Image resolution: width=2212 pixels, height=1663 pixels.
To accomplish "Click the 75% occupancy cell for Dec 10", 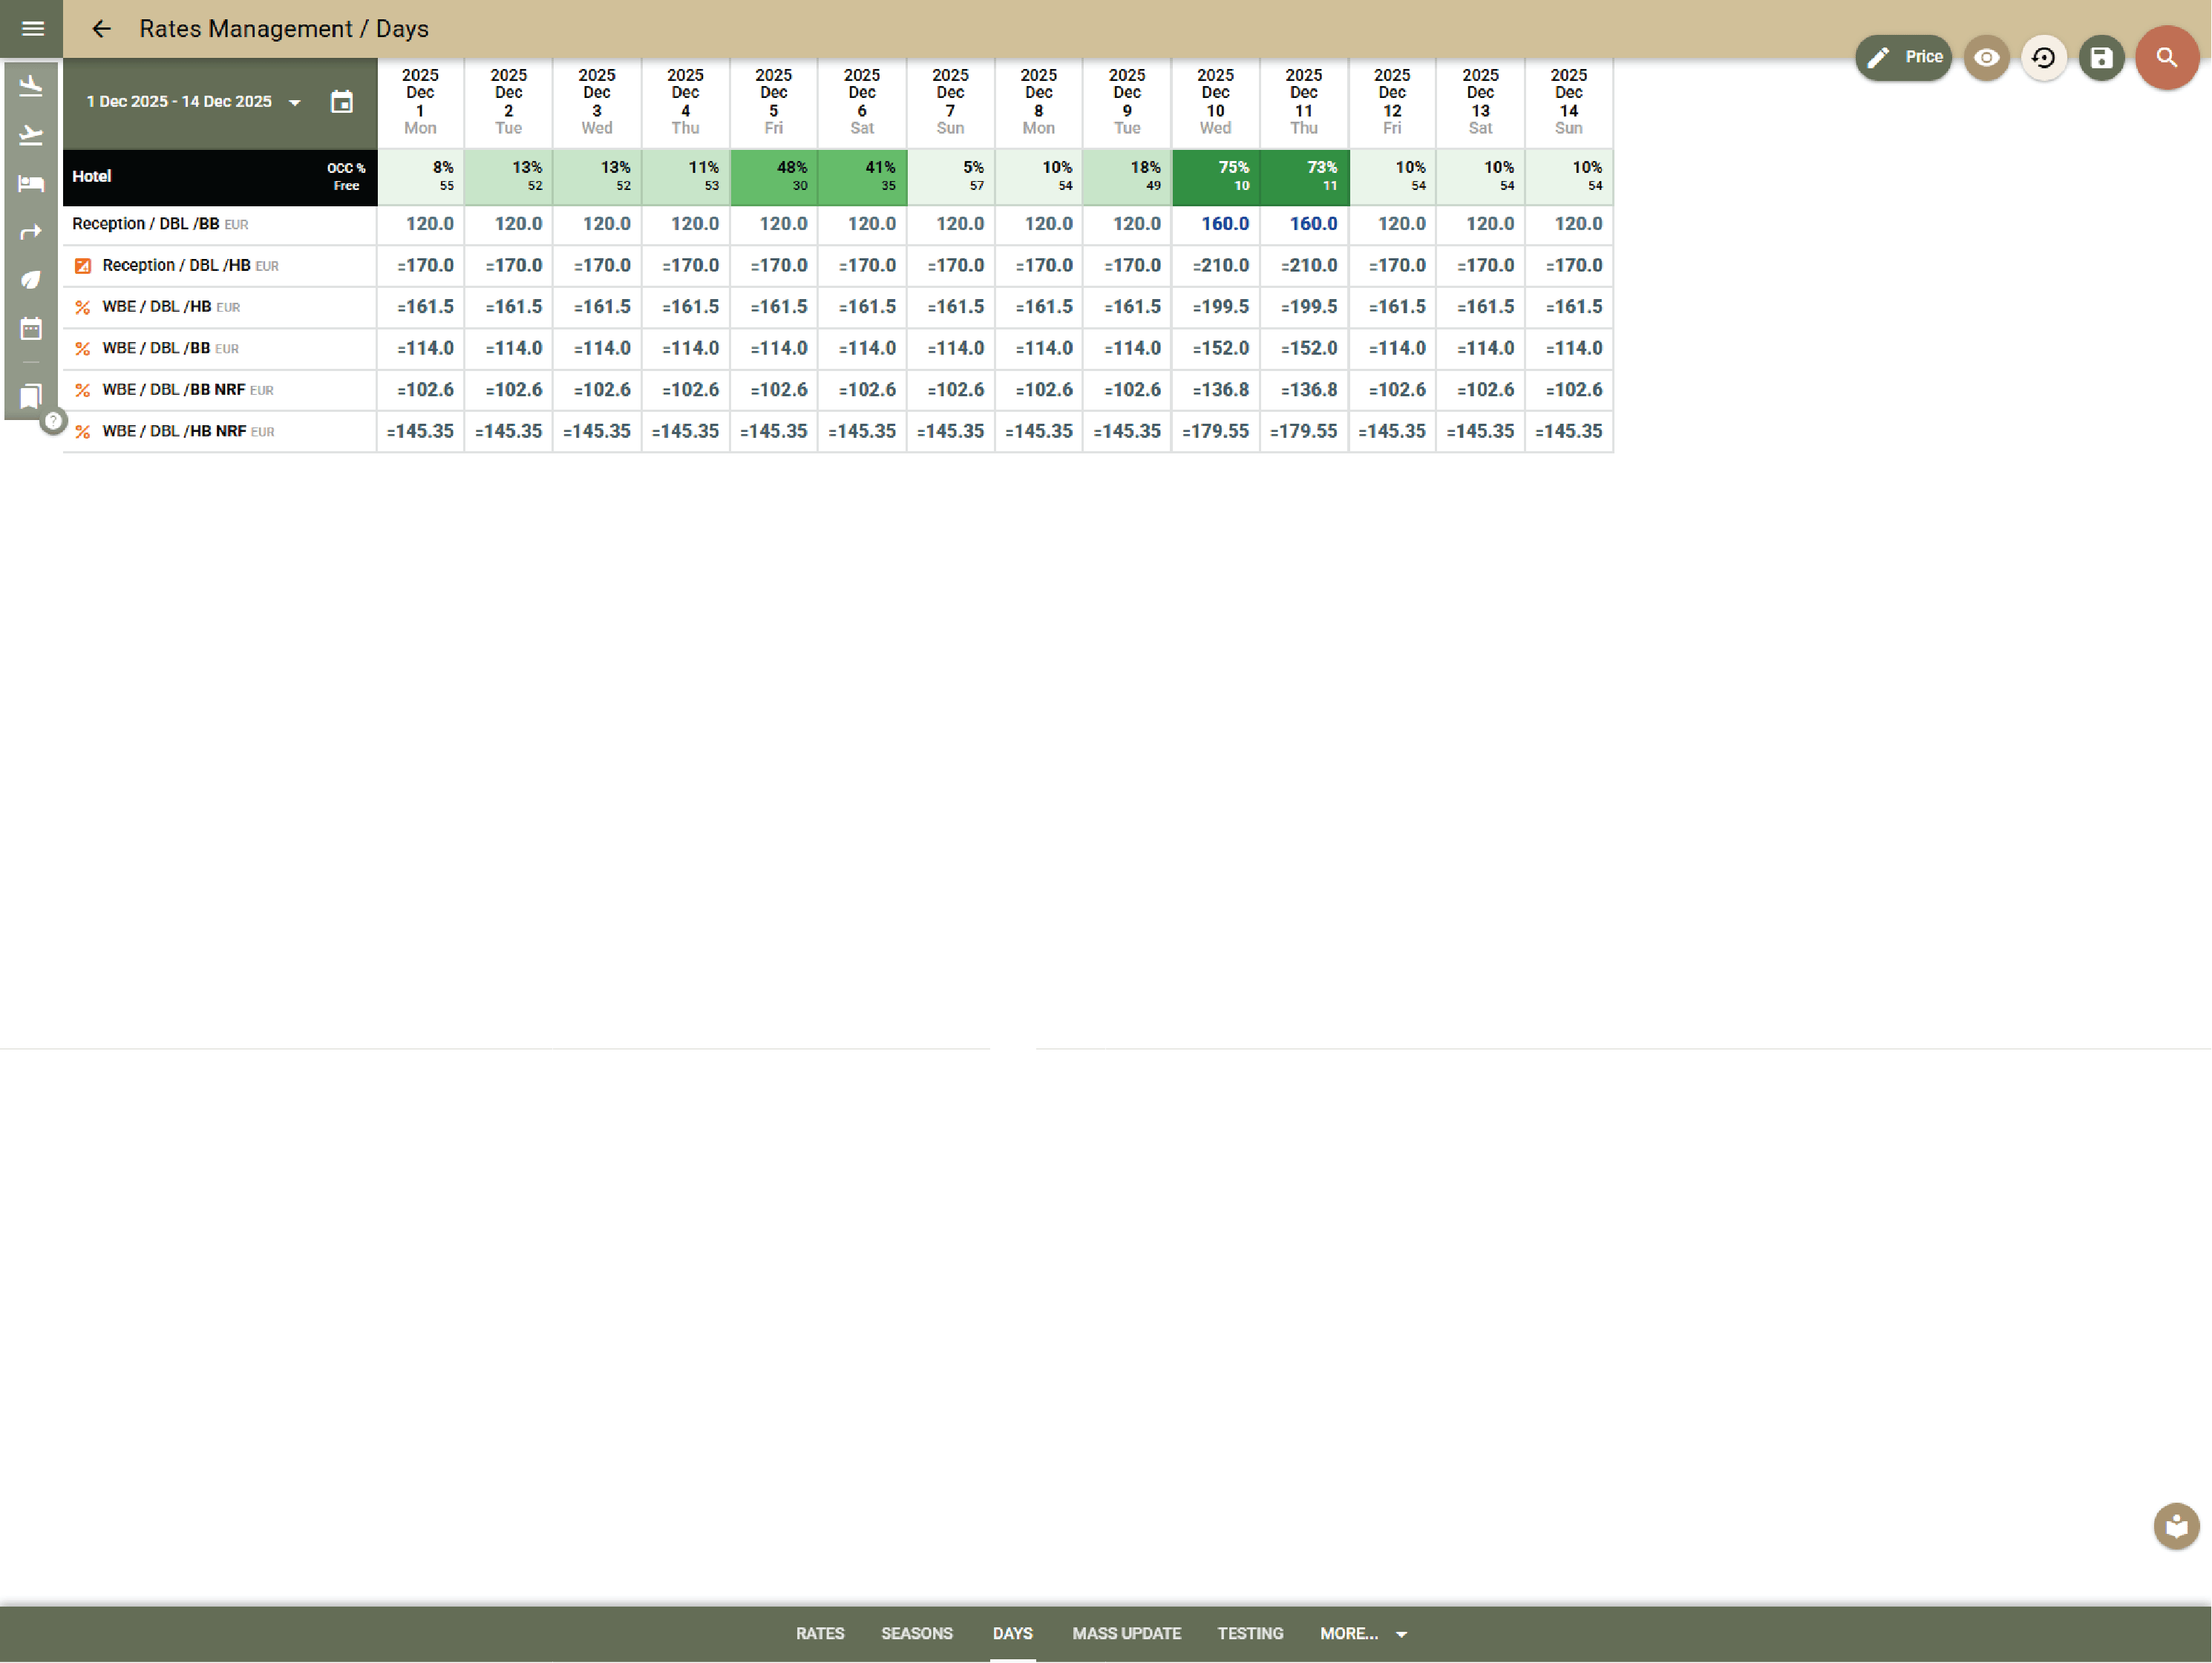I will pos(1215,177).
